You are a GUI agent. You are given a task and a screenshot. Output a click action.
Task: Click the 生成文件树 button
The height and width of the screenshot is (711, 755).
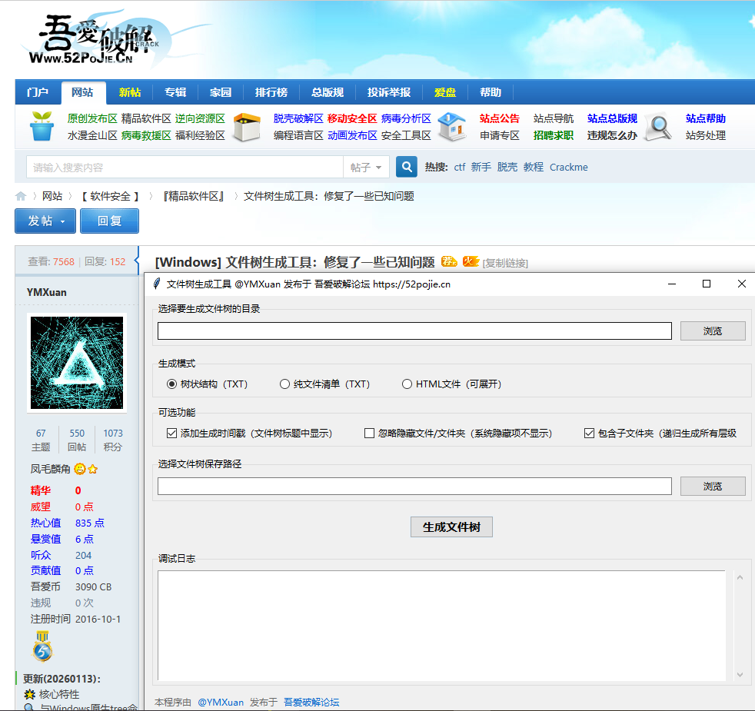click(x=451, y=527)
